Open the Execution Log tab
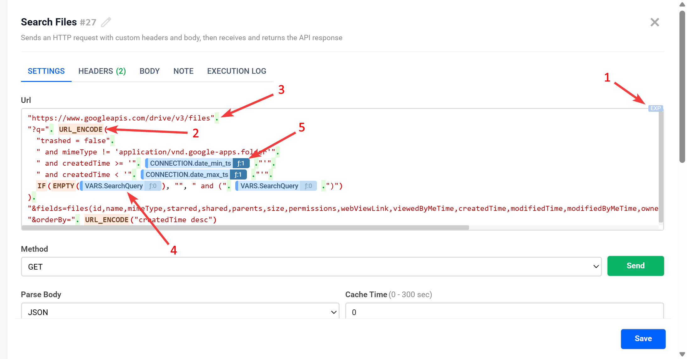 tap(236, 71)
